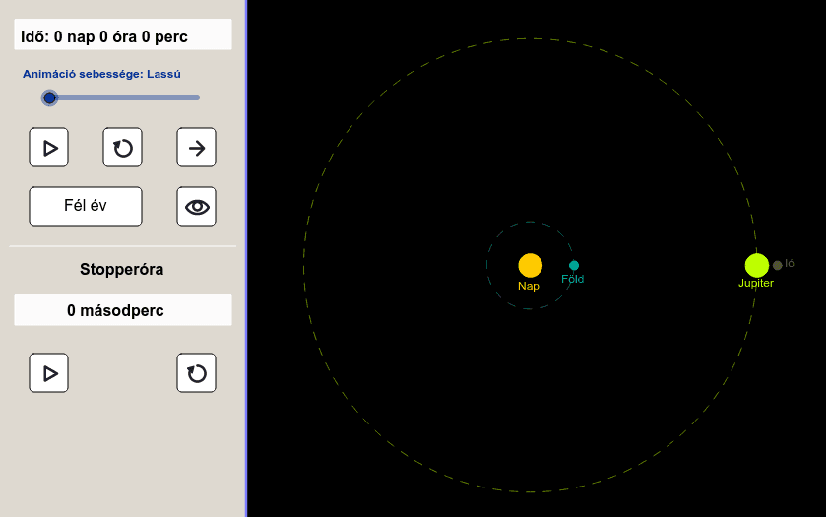Play the orbit animation

pos(49,148)
